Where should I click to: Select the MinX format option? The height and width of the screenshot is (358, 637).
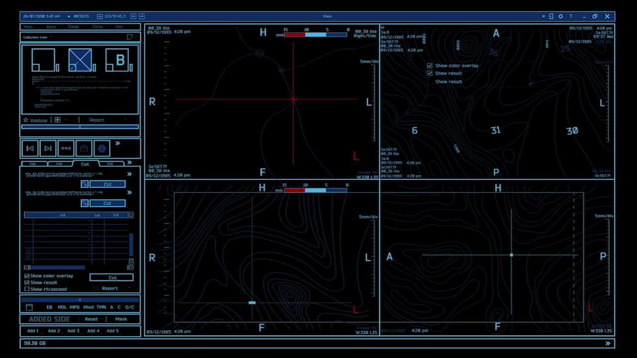pos(89,307)
